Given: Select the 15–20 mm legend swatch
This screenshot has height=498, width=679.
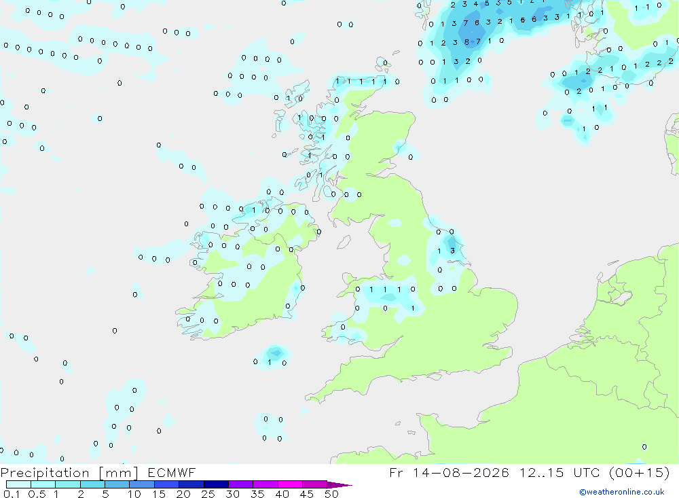Looking at the screenshot, I should coord(167,484).
